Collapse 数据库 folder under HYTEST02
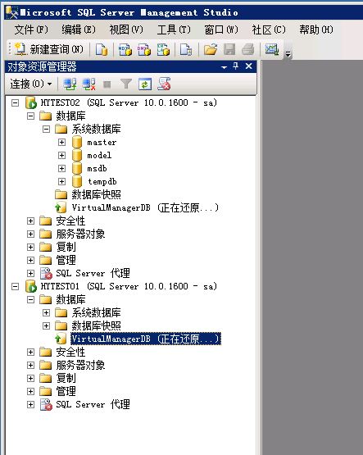 pyautogui.click(x=30, y=116)
